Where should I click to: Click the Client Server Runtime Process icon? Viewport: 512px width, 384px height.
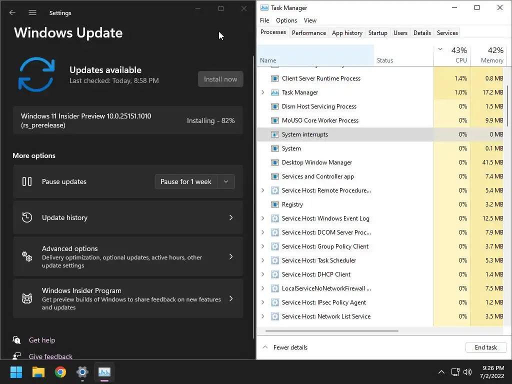pyautogui.click(x=275, y=78)
